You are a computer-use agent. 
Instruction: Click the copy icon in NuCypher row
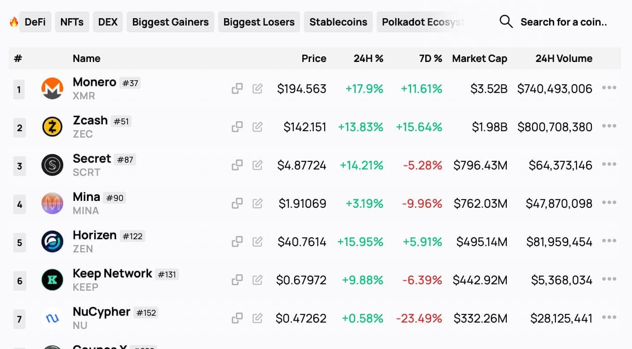[x=237, y=318]
